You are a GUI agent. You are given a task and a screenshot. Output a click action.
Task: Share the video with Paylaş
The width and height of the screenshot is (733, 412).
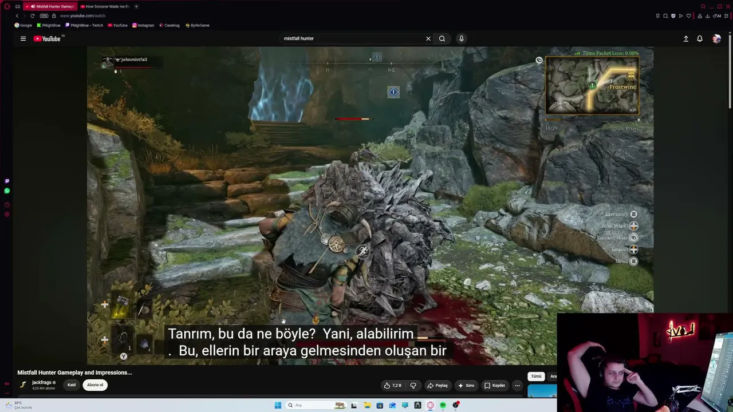(438, 386)
